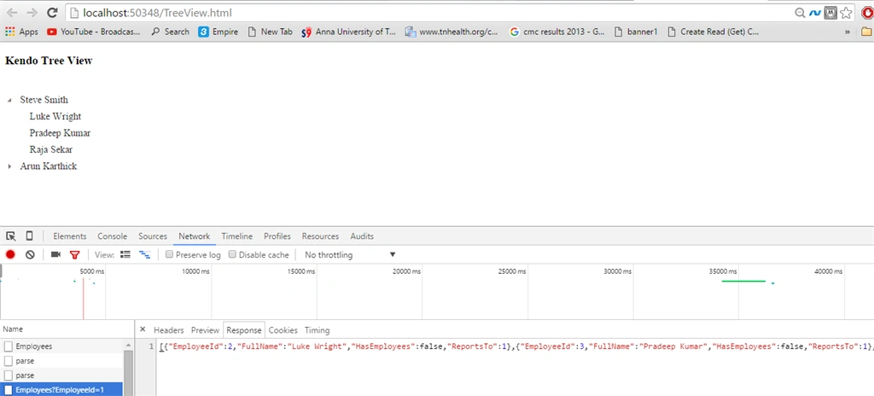
Task: Click the record network log button
Action: tap(10, 254)
